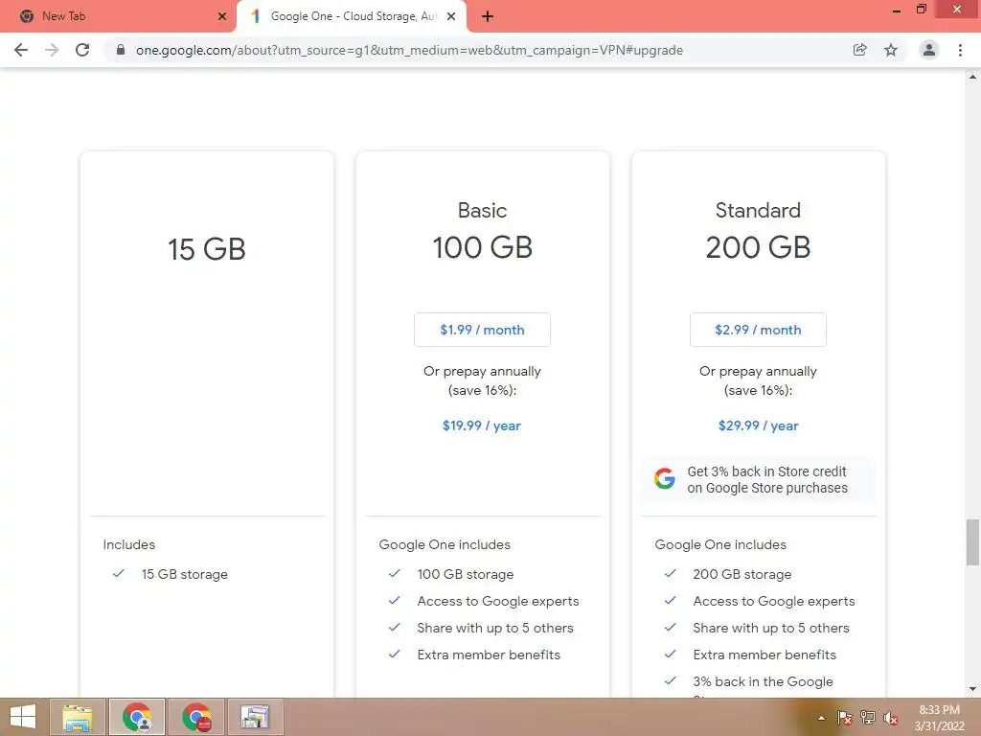Screen dimensions: 981x736
Task: Click Standard Extra member benefits text
Action: [x=764, y=655]
